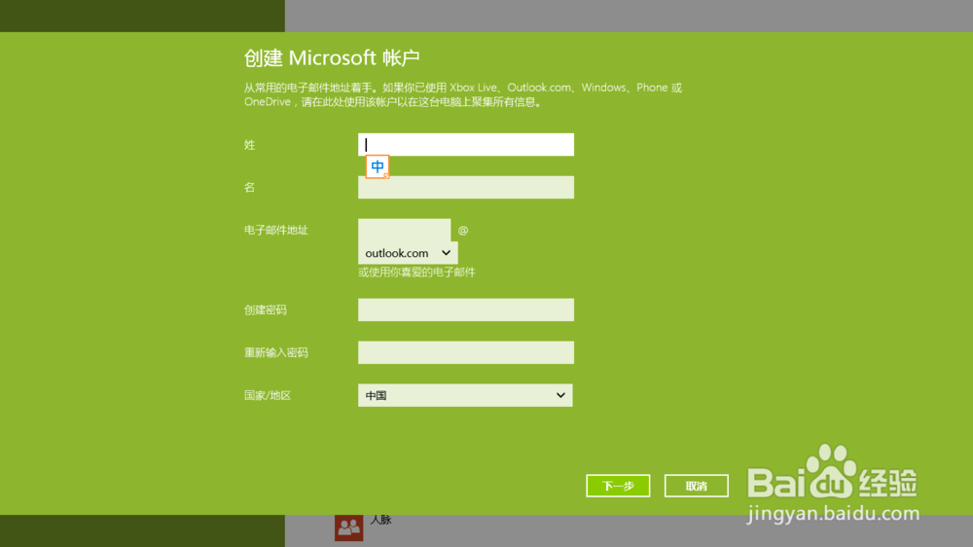Click the 电子邮件地址 label
Viewport: 973px width, 547px height.
(x=276, y=231)
